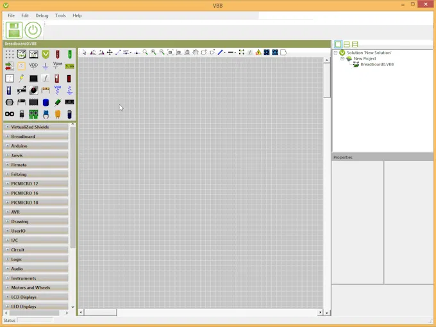The width and height of the screenshot is (436, 327).
Task: Open the Edit menu
Action: pos(25,15)
